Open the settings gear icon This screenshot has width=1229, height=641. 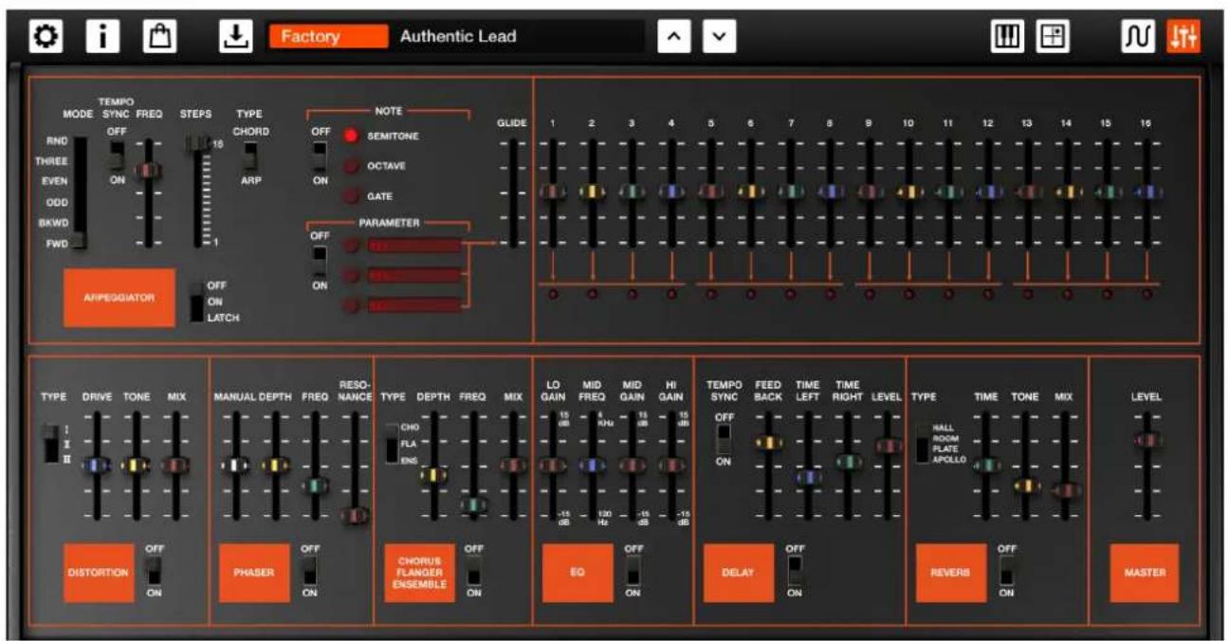[46, 37]
